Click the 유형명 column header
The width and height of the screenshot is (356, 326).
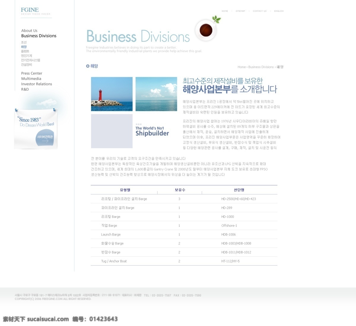(125, 190)
